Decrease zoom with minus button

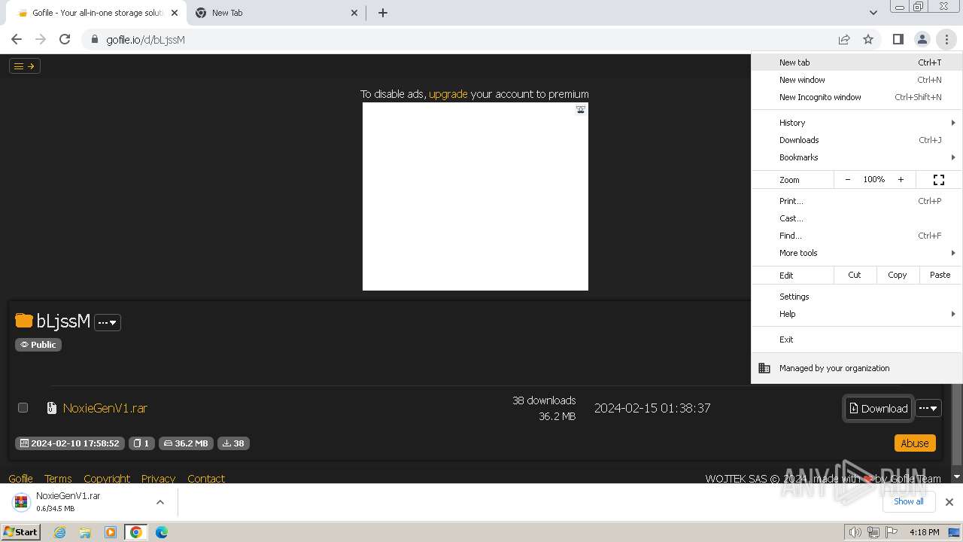click(848, 180)
